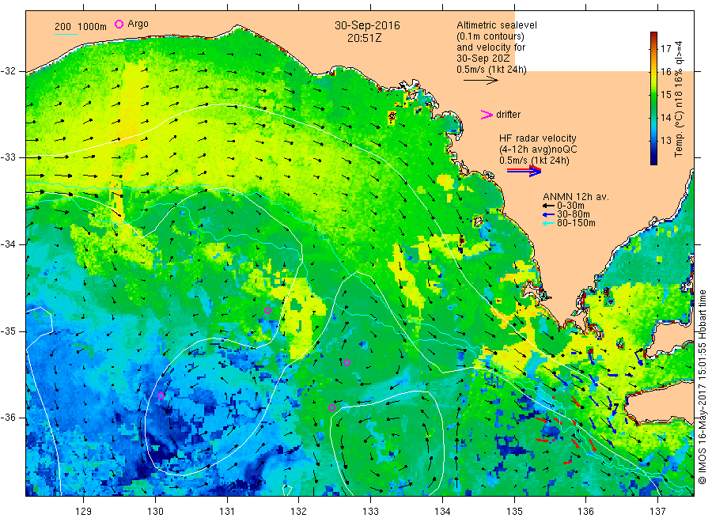
Task: Click the temperature color bar
Action: 653,98
